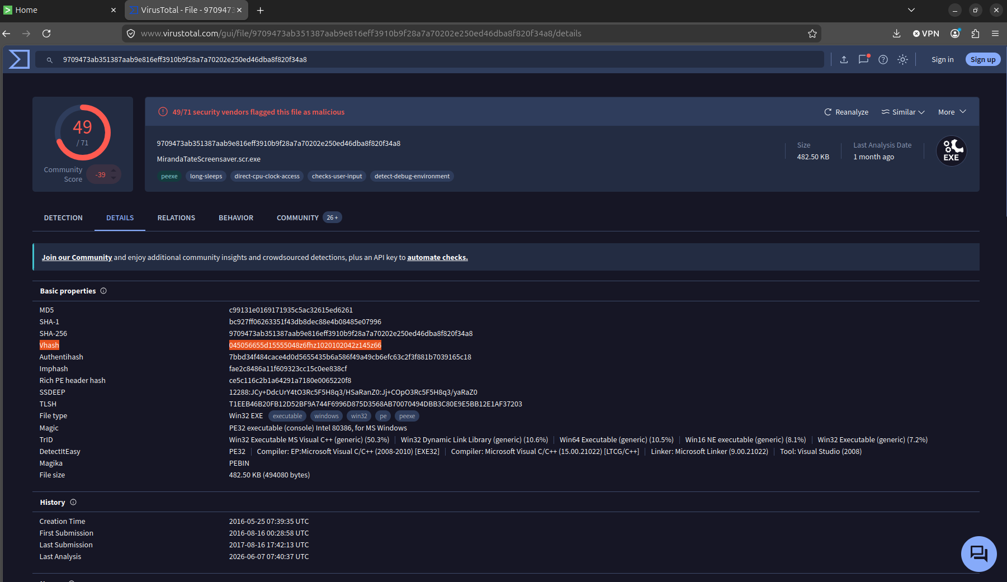
Task: Click the Authentihash value
Action: 350,357
